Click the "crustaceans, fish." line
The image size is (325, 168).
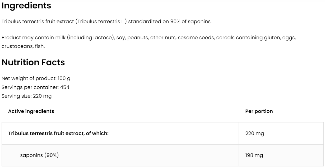[23, 46]
